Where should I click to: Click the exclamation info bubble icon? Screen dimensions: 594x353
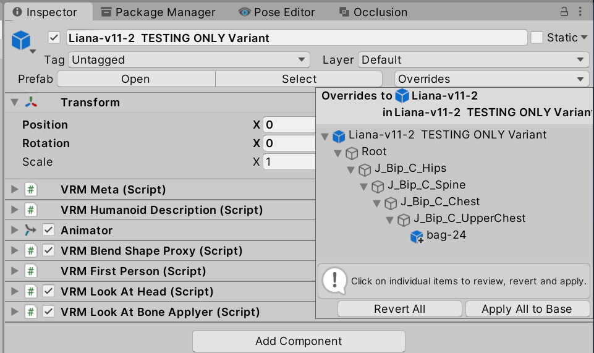click(x=334, y=281)
